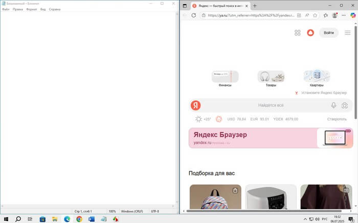Open the Файл menu in Notepad
The image size is (358, 223).
click(x=6, y=9)
